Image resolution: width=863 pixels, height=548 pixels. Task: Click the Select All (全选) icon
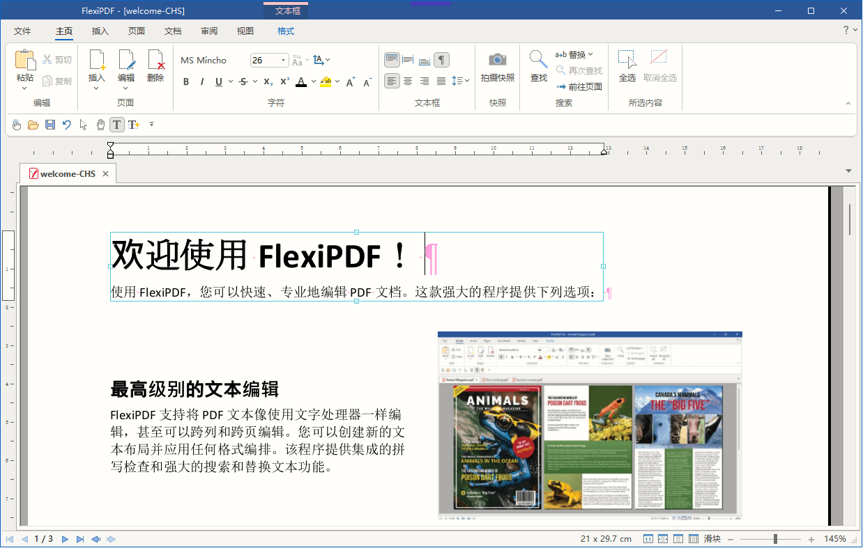click(627, 59)
